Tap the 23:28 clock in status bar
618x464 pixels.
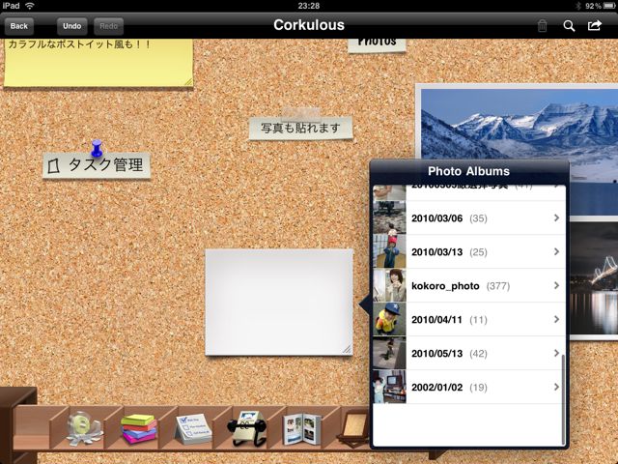coord(309,6)
